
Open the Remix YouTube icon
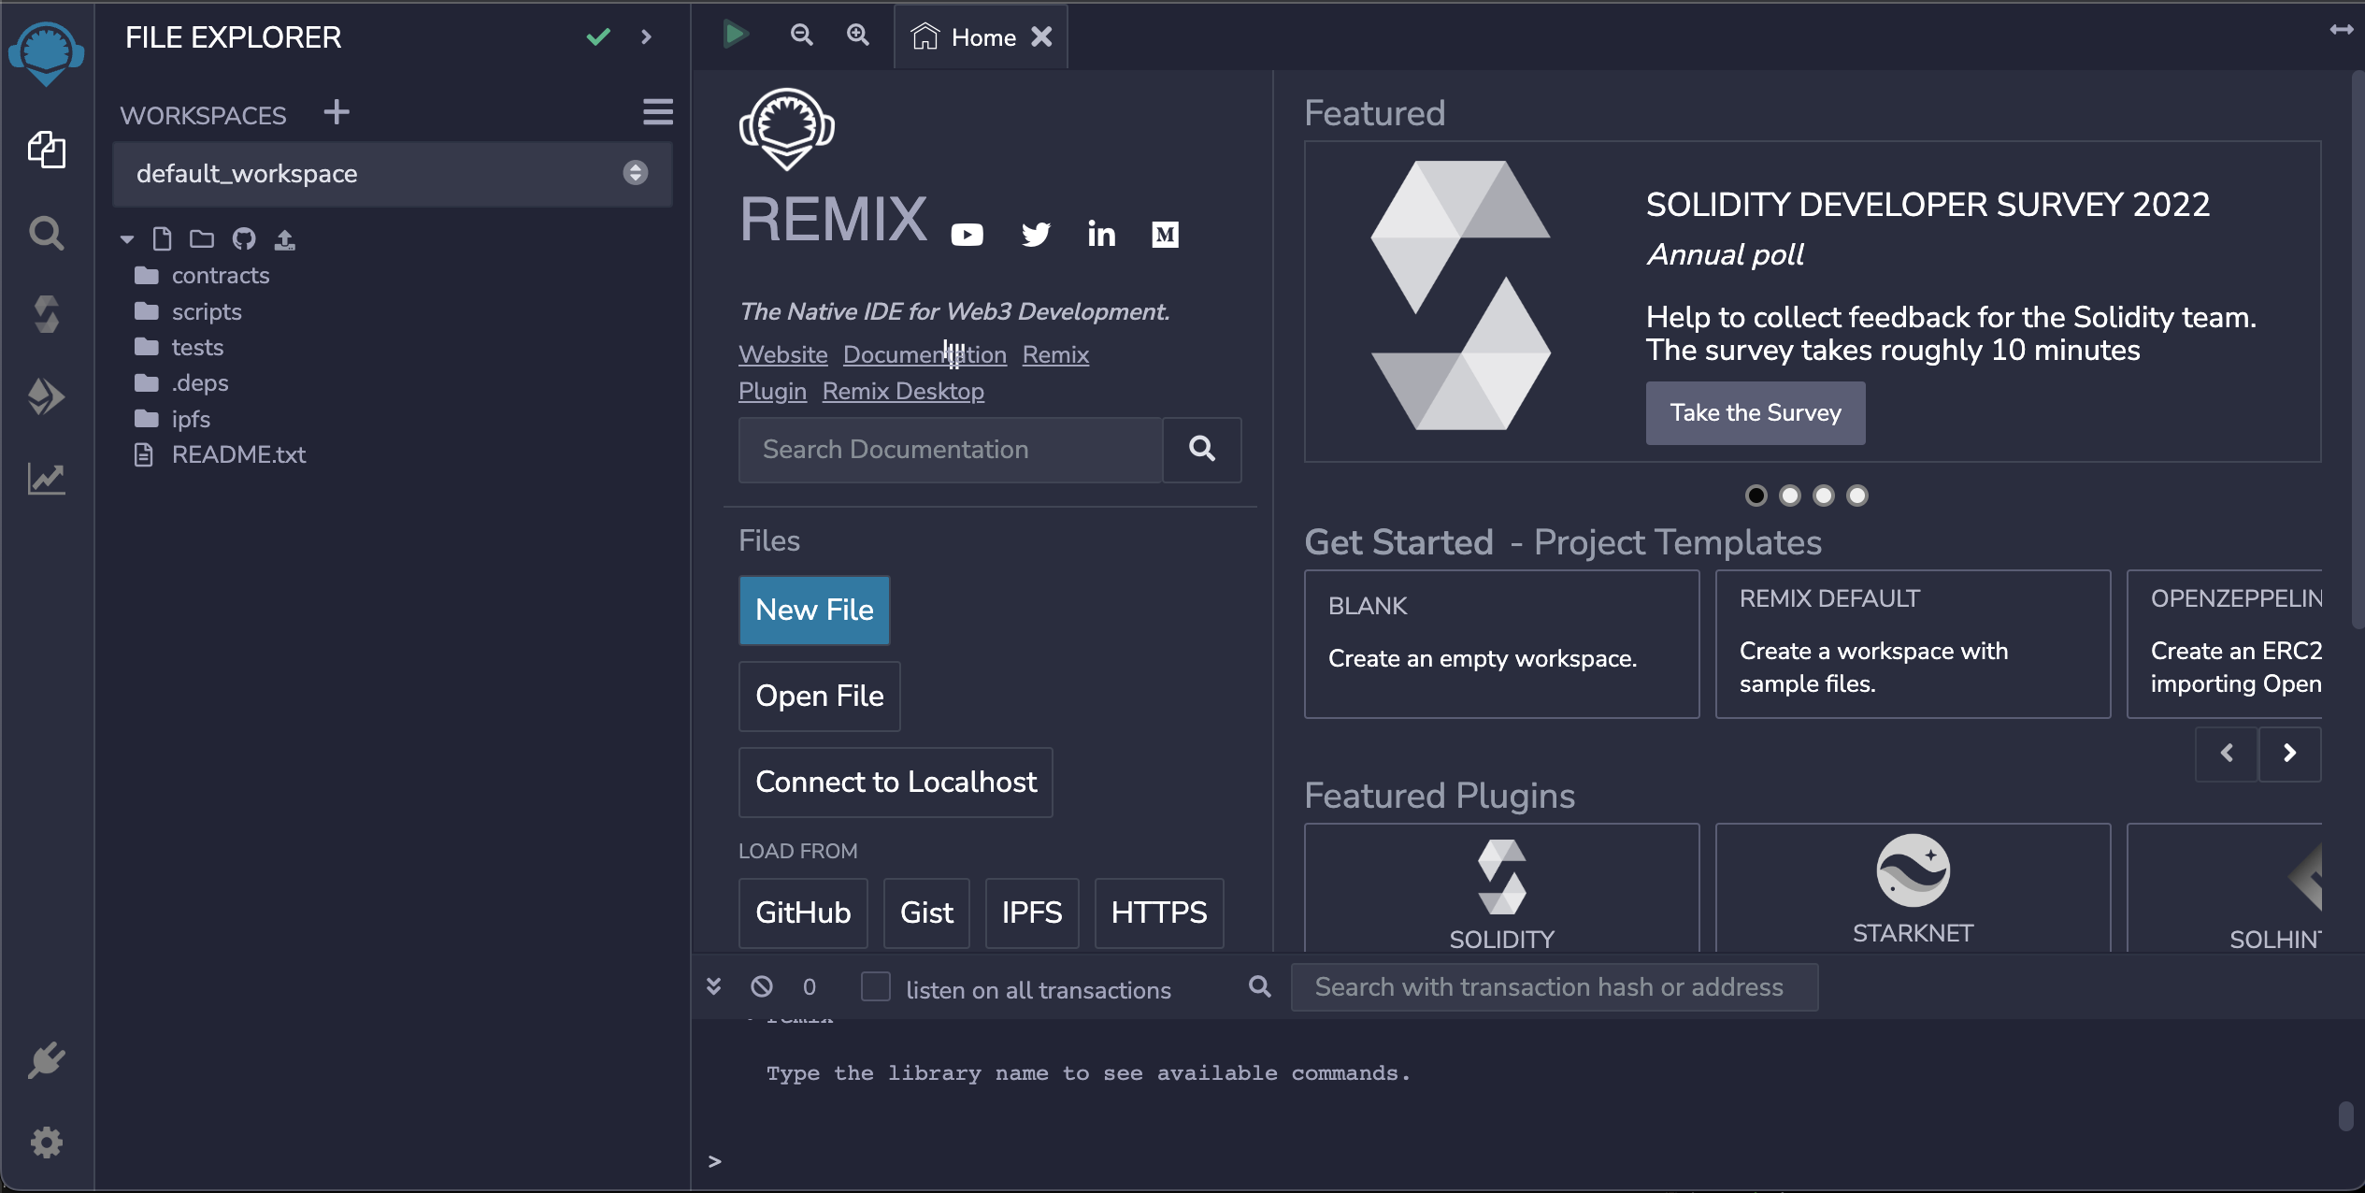point(967,234)
